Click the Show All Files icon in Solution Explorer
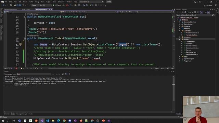The height and width of the screenshot is (123, 219). (x=198, y=12)
